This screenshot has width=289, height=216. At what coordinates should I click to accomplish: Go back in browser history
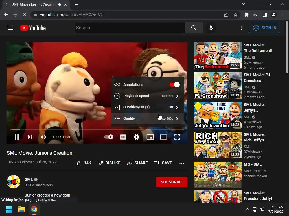tap(6, 15)
